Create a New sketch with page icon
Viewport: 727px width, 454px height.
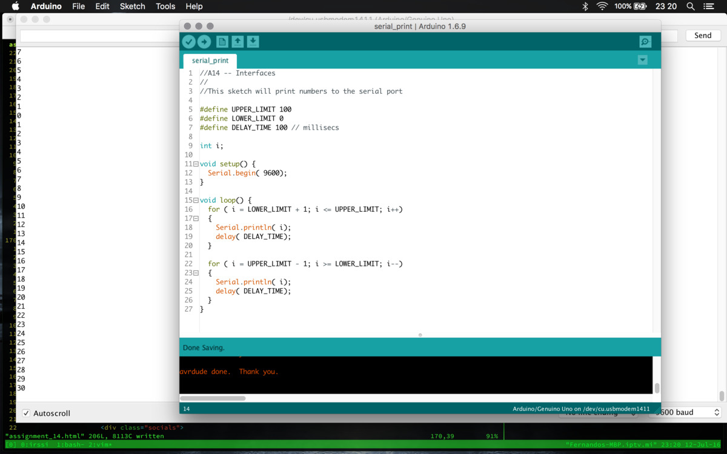click(x=222, y=42)
